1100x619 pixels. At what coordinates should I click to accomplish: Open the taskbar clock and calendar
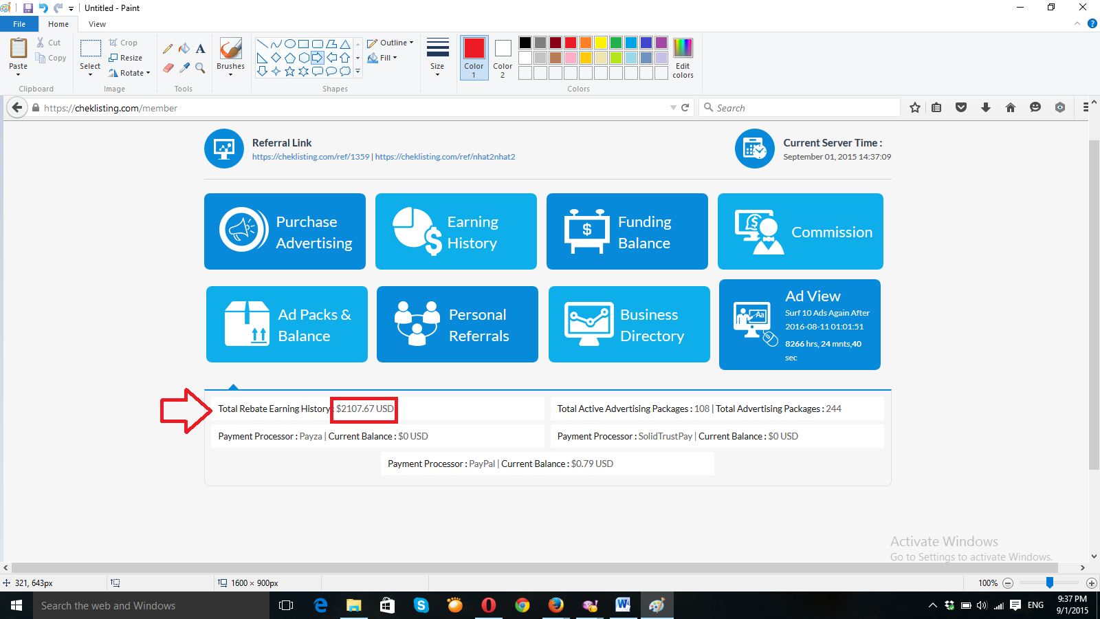tap(1072, 605)
